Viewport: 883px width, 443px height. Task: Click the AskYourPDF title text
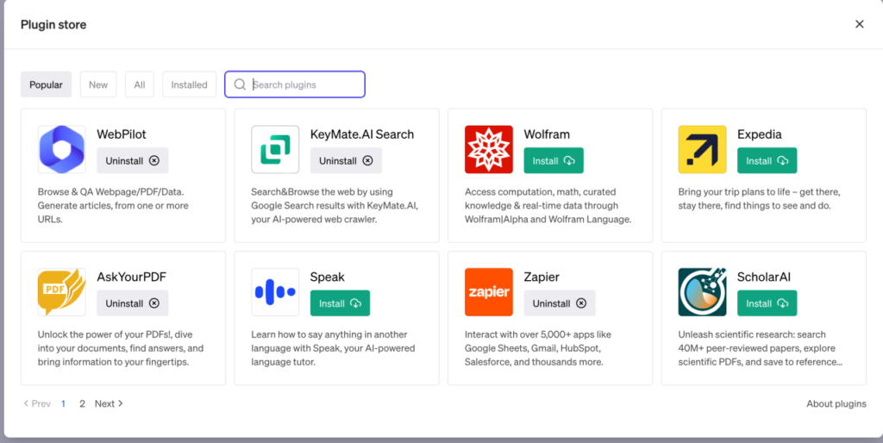(x=132, y=277)
